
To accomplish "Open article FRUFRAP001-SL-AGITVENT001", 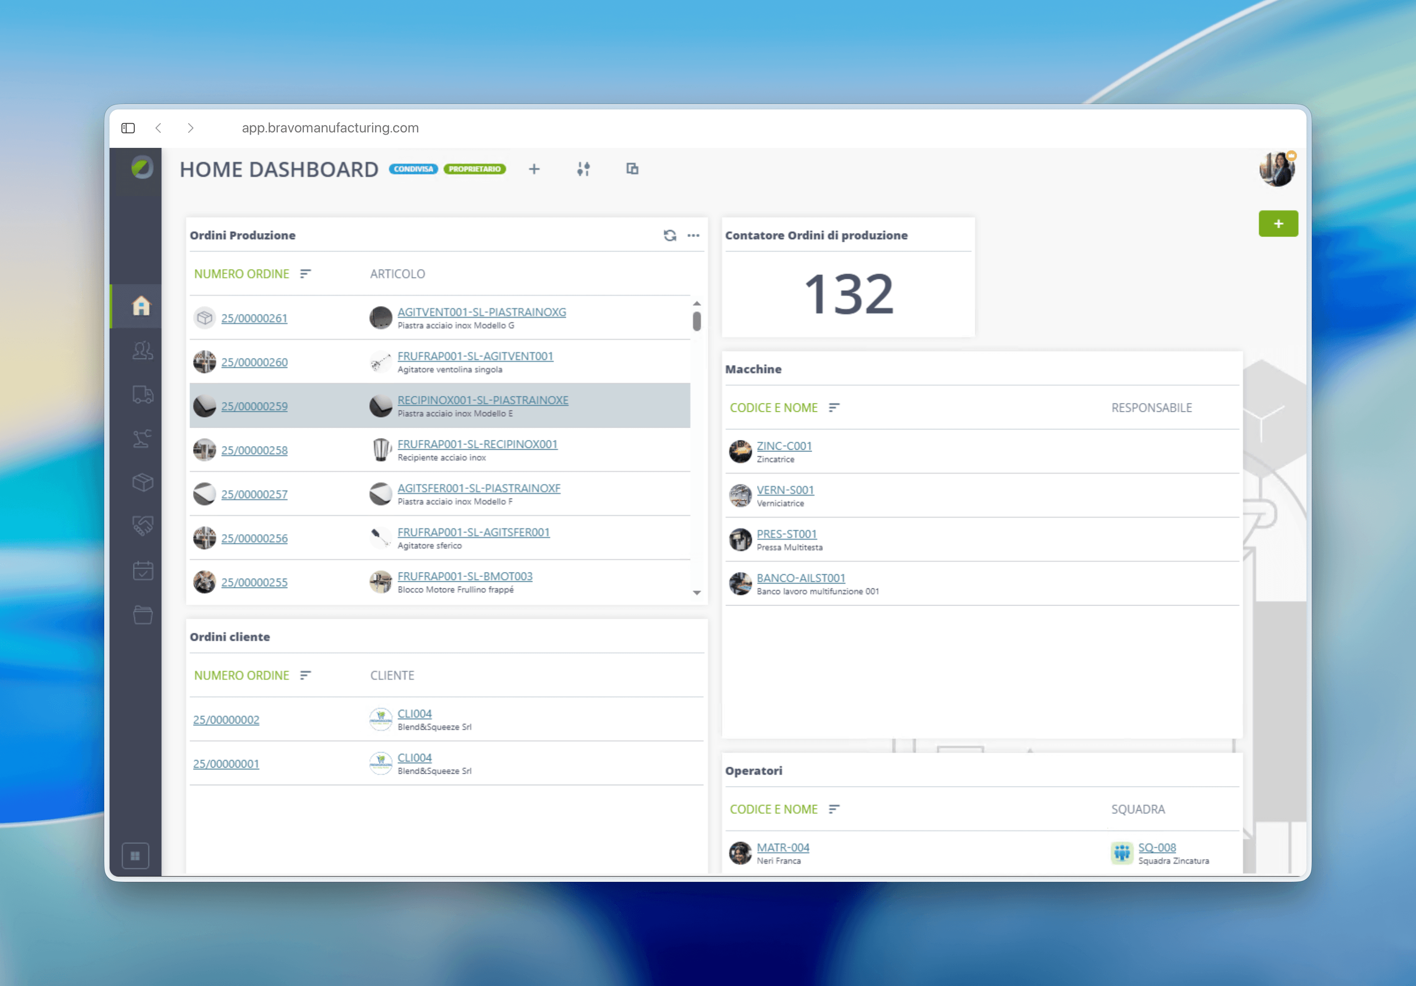I will click(476, 356).
